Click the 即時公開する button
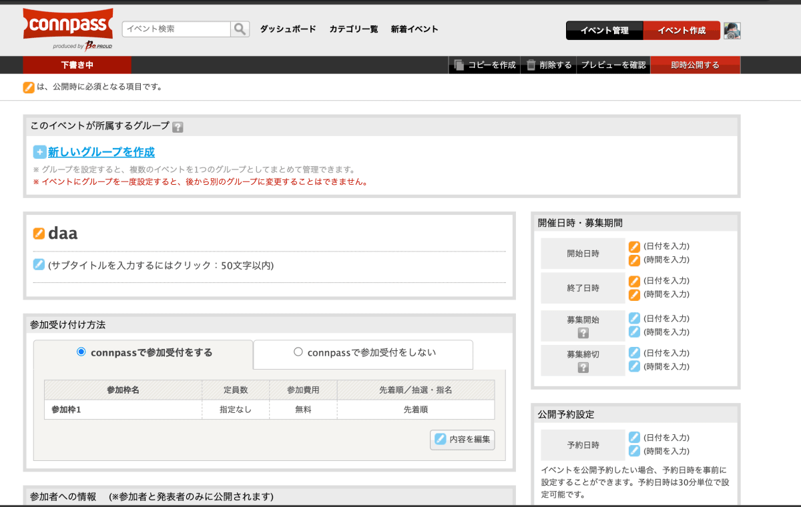 coord(696,65)
